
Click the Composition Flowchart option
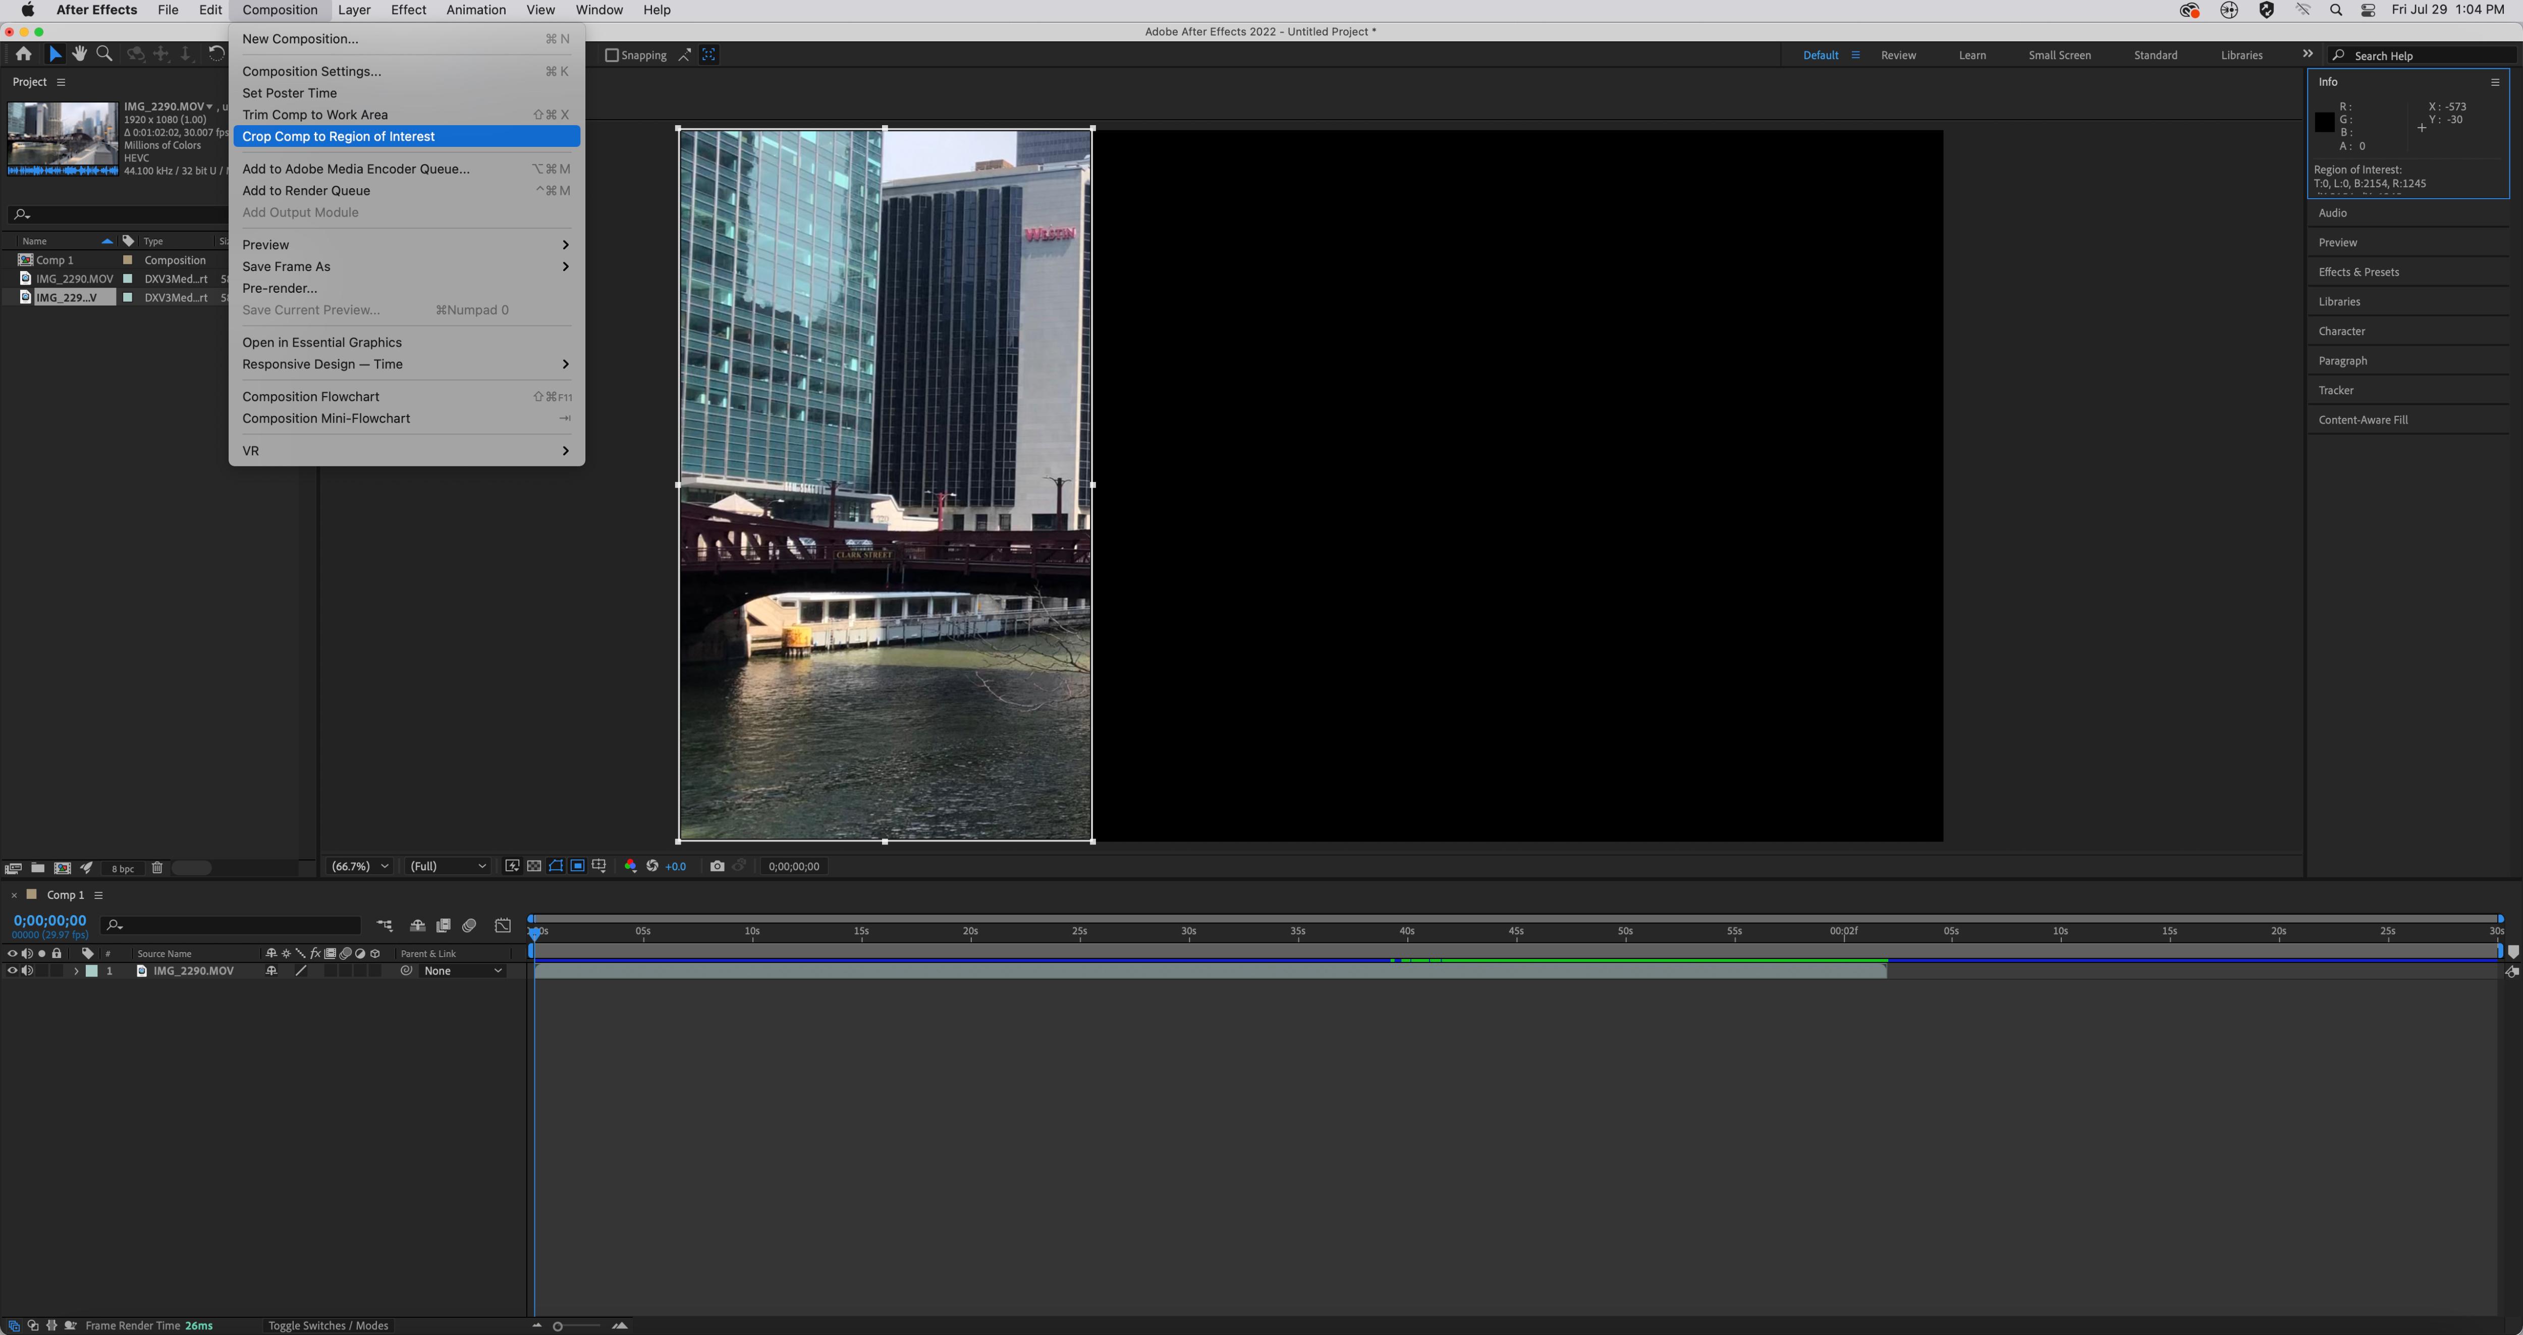point(310,396)
